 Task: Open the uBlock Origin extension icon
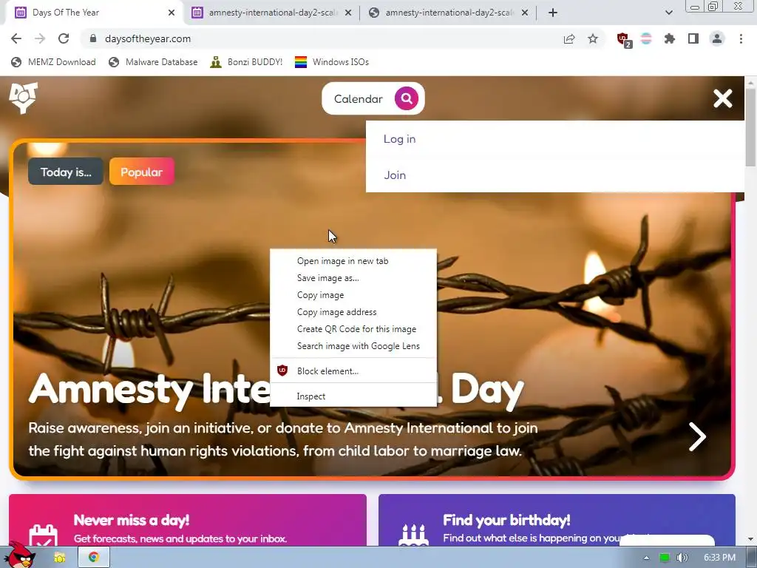coord(624,39)
